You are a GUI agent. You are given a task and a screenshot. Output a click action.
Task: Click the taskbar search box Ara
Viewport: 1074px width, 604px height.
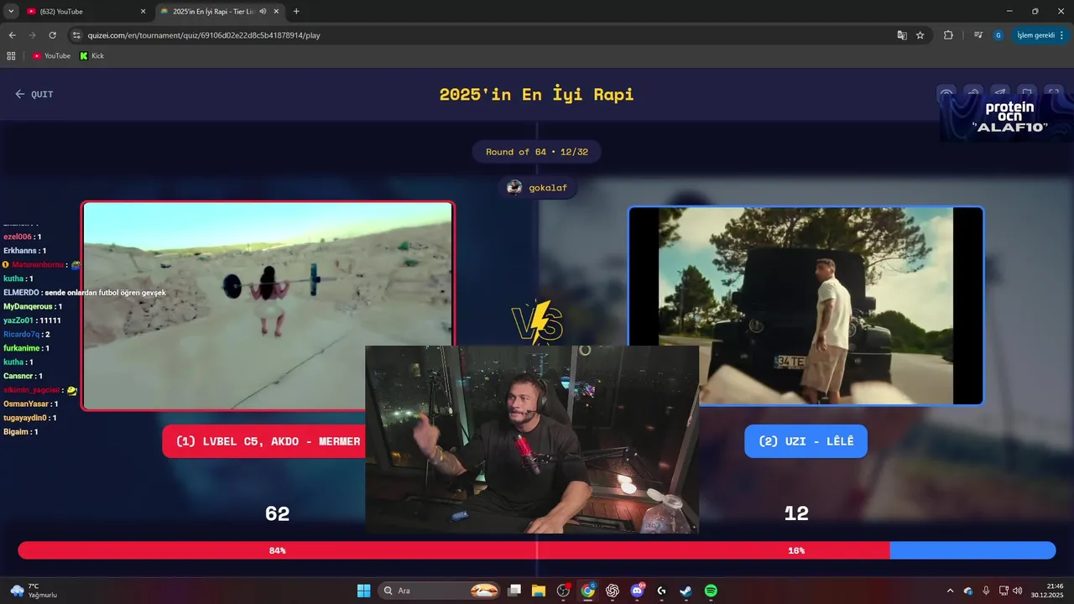click(441, 591)
